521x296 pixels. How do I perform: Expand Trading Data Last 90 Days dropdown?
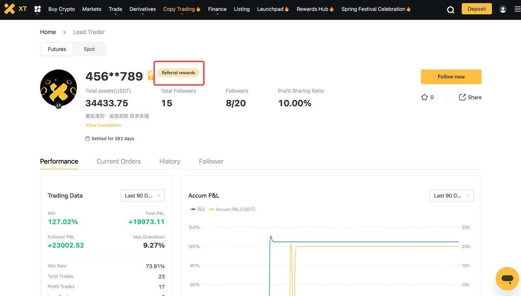pyautogui.click(x=142, y=196)
